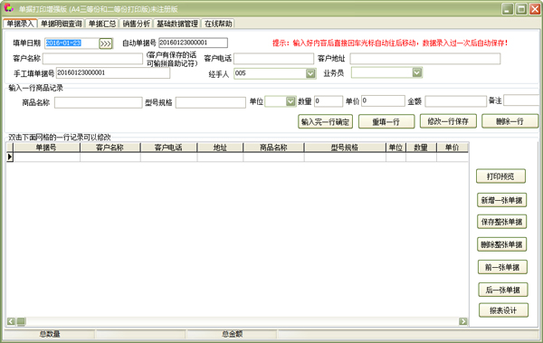
Task: Click the 输入完一行确定 button
Action: (x=325, y=121)
